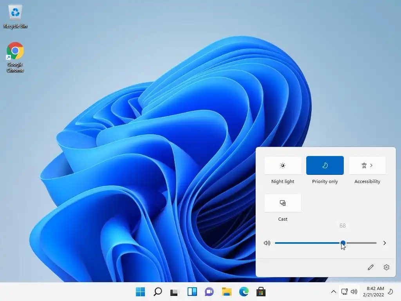Turn off Priority only focus assist
The height and width of the screenshot is (301, 401).
pyautogui.click(x=325, y=165)
